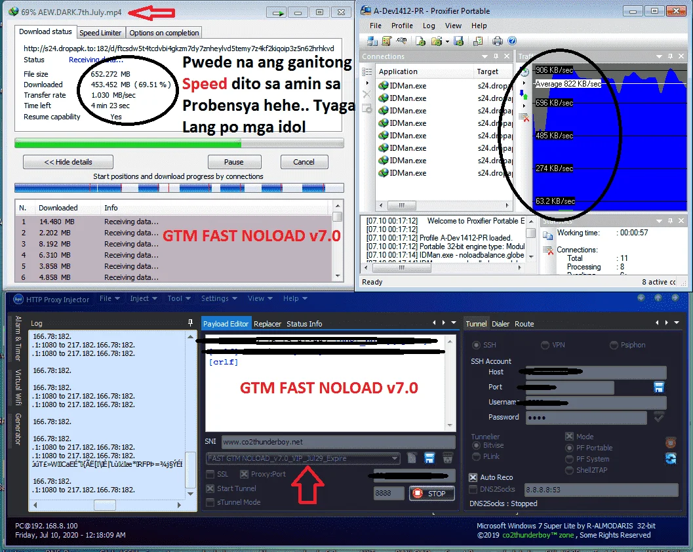
Task: Open Name Resolution (.com) icon in Proxifier toolbar
Action: point(401,40)
